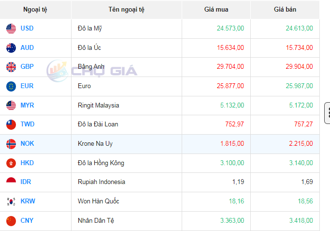Click the Hong Kong flag icon
Image resolution: width=330 pixels, height=231 pixels.
coord(11,163)
